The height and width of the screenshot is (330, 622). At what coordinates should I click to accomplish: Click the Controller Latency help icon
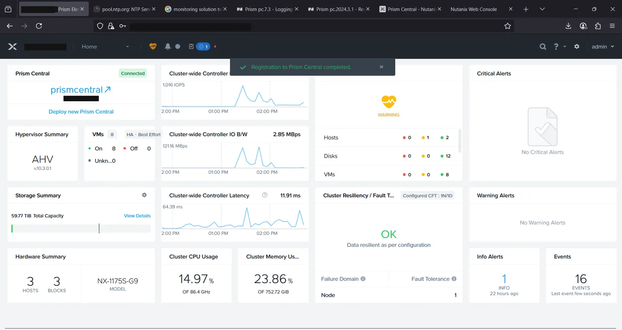tap(265, 195)
